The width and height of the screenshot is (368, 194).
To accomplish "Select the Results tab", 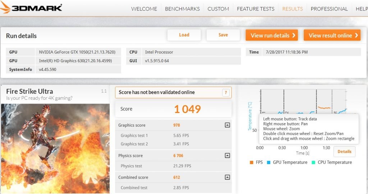I will 293,9.
